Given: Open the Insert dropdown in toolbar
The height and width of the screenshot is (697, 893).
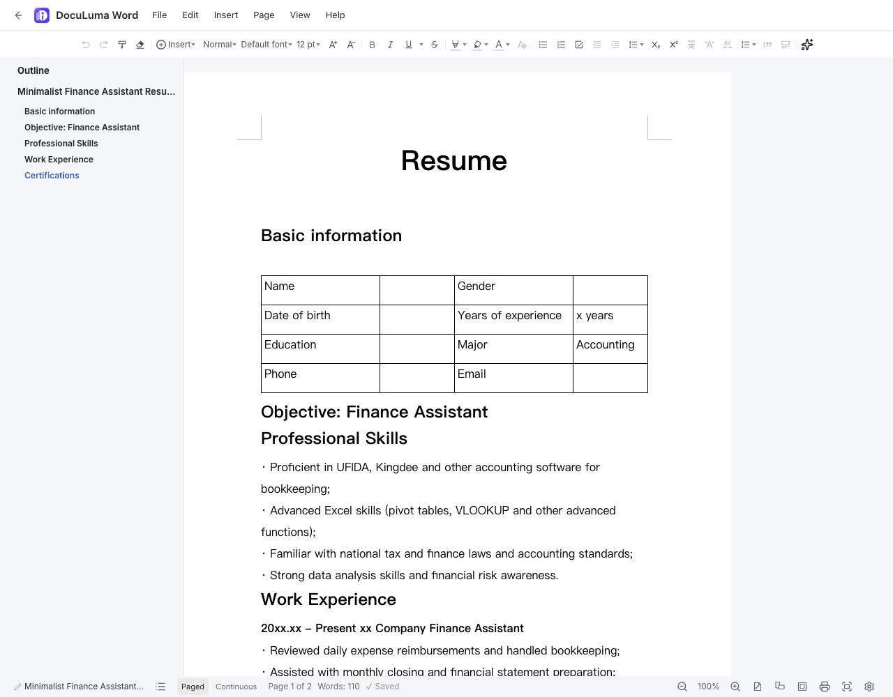Looking at the screenshot, I should [x=176, y=45].
